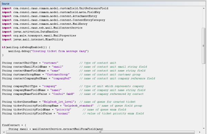Click on the "HelpDesk_1st_Level" queue name string
Viewport: 207px width, 134px height.
[58, 102]
